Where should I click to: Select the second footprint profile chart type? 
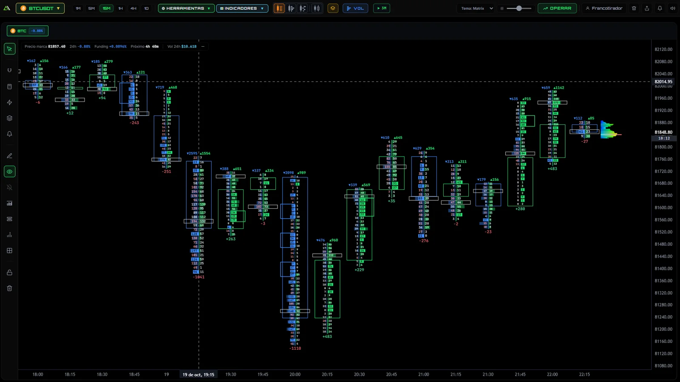tap(291, 8)
